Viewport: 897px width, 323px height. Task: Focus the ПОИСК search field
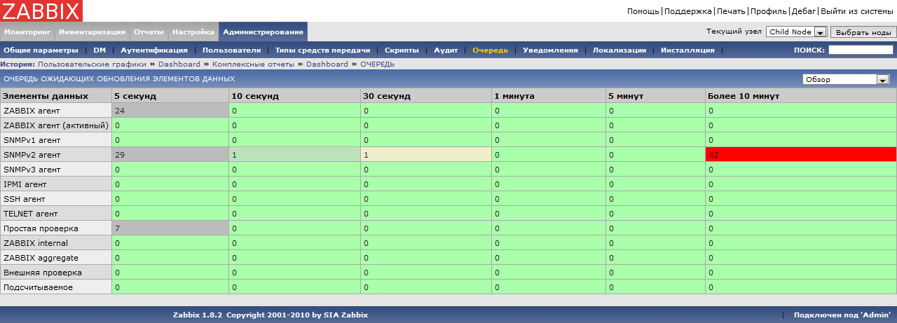click(x=861, y=50)
